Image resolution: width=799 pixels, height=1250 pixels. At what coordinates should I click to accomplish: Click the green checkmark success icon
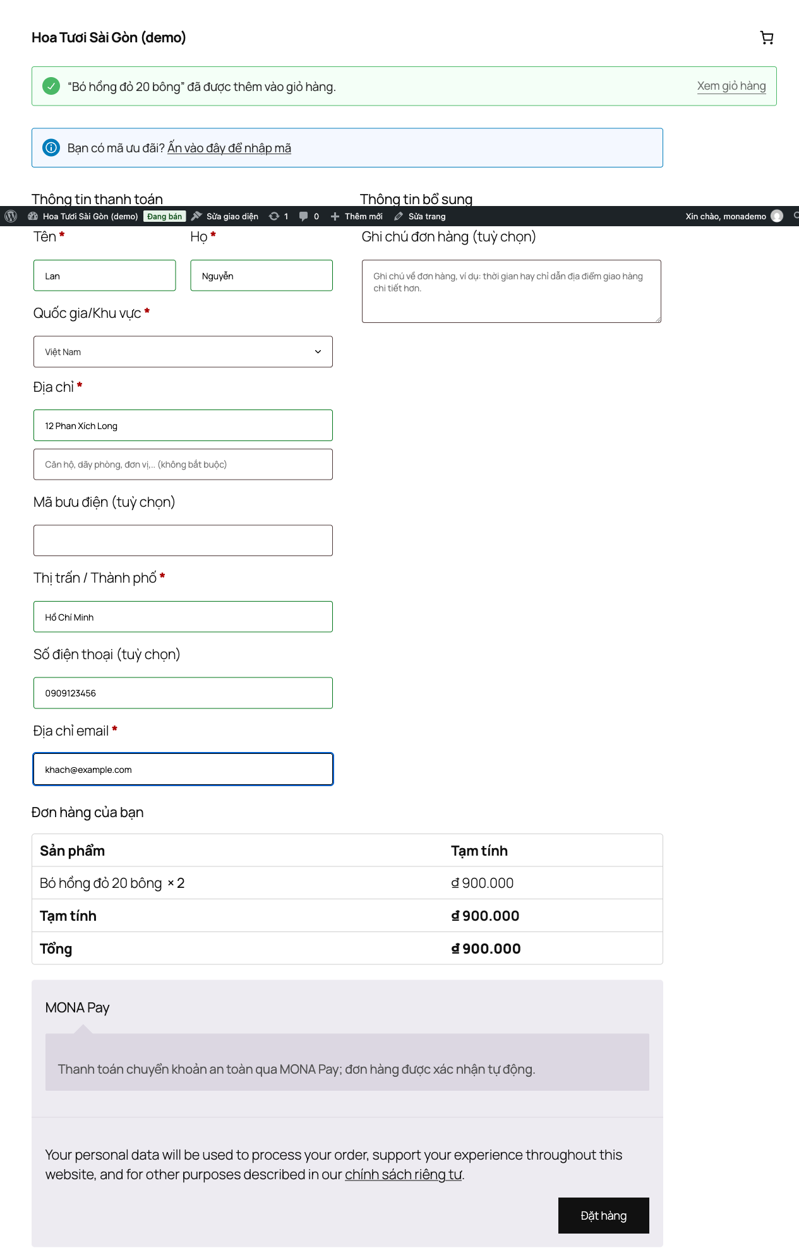(51, 86)
